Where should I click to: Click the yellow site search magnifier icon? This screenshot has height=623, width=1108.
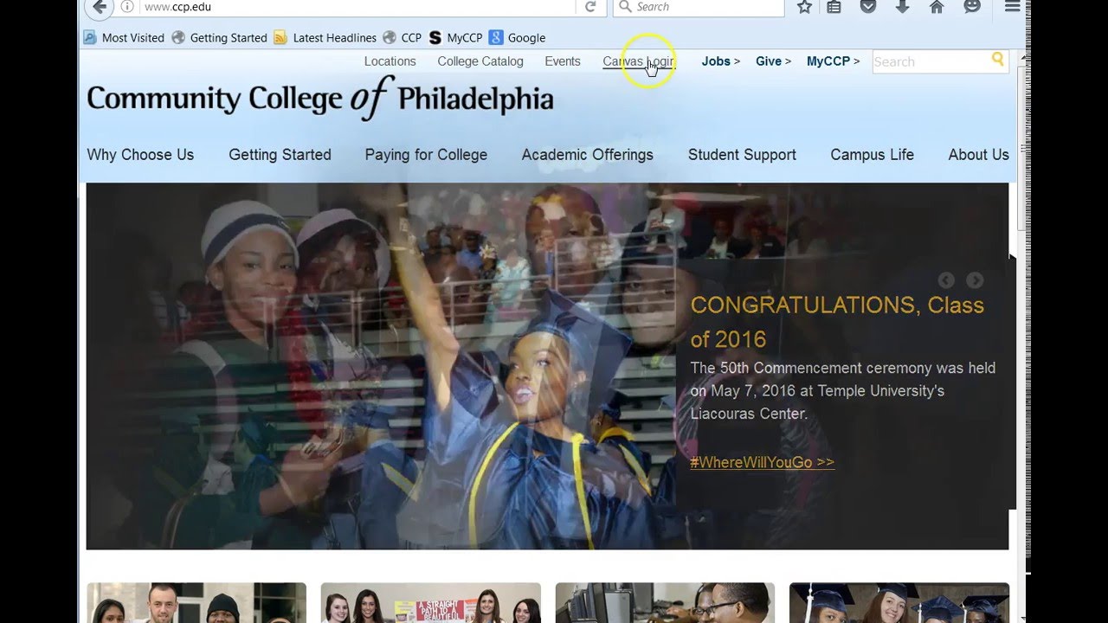[x=998, y=60]
